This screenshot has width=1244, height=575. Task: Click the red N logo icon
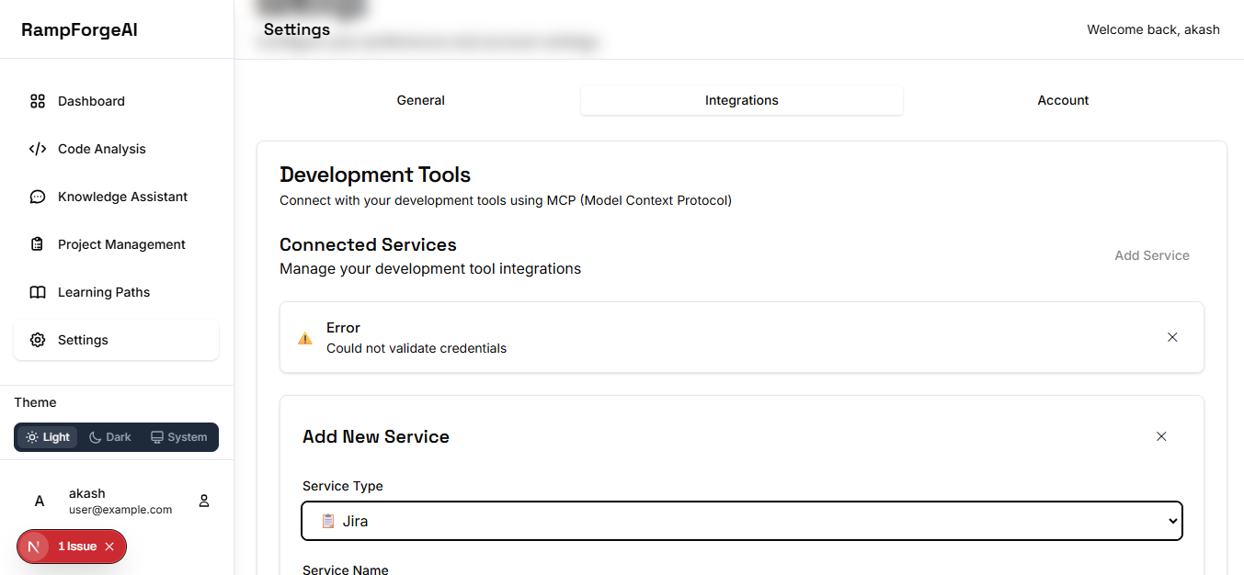(34, 547)
